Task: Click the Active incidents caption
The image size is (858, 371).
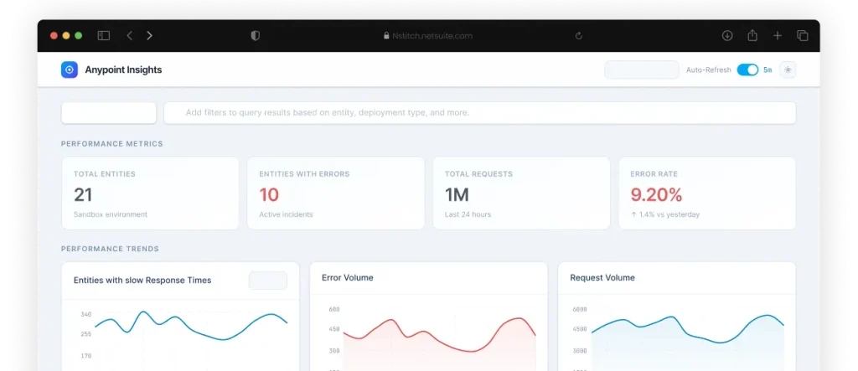Action: (287, 214)
